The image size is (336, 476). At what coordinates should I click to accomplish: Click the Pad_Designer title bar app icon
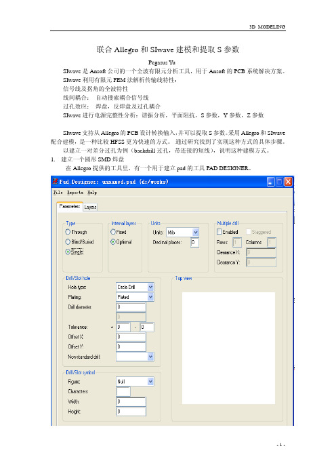(x=55, y=182)
